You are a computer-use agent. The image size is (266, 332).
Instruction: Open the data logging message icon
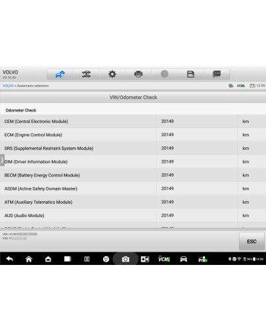click(217, 74)
